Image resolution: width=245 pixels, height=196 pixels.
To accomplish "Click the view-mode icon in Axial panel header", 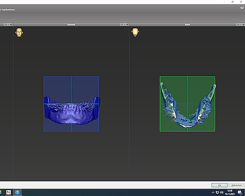I will 238,24.
